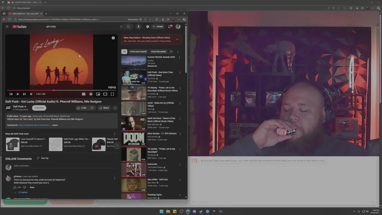
Task: Like the @fuboan comment
Action: (15, 188)
